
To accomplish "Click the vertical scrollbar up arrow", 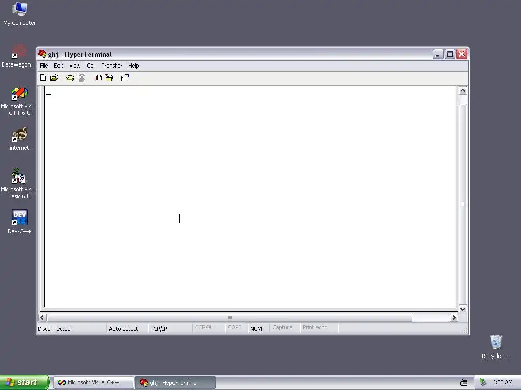I will [462, 91].
